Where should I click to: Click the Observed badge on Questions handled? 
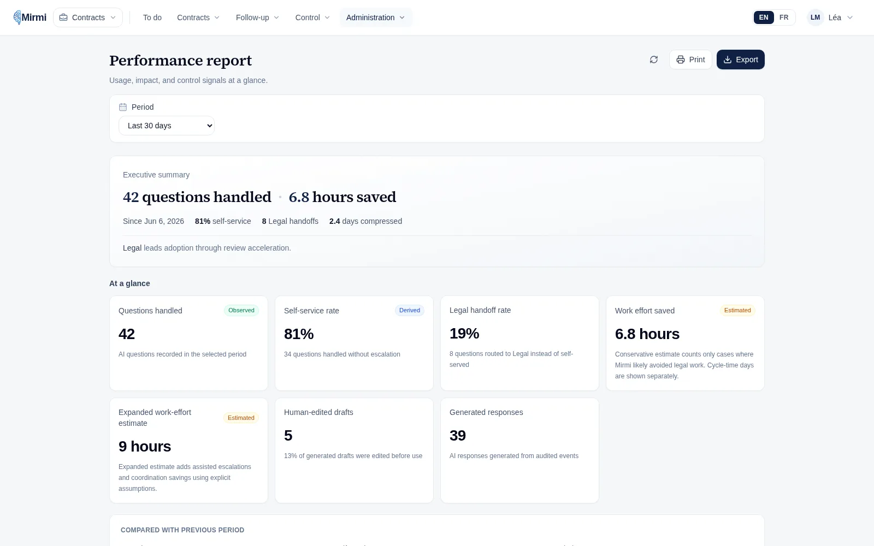(x=241, y=310)
